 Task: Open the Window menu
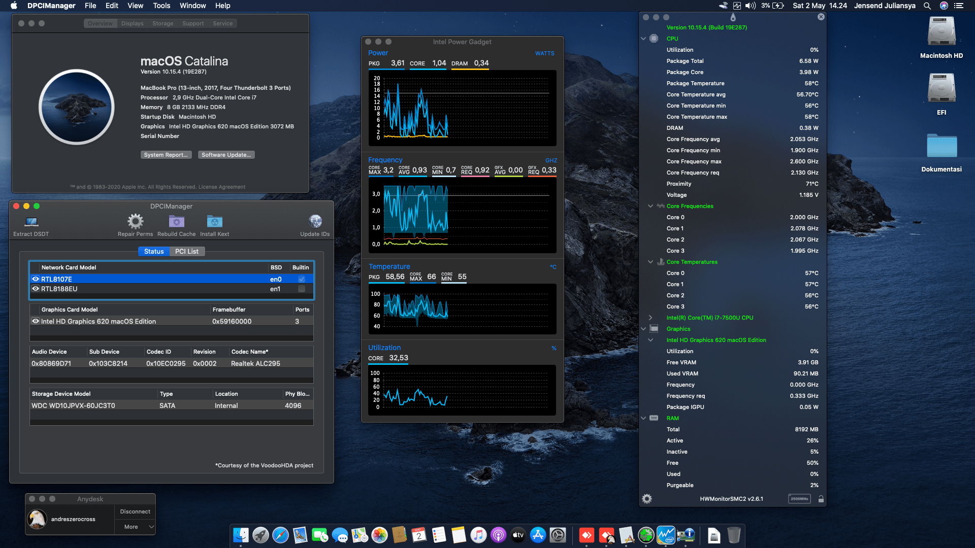coord(192,6)
